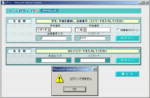Screen dimensions: 150x98
Task: Close the alert dialog with X
Action: pyautogui.click(x=95, y=69)
